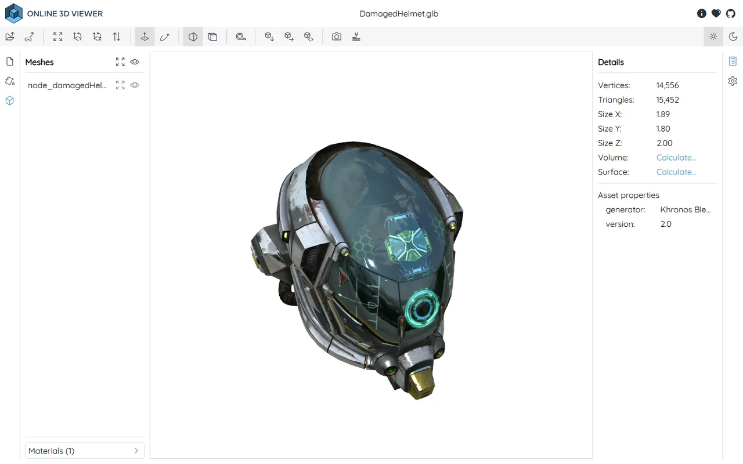Fit node_damagedHel... mesh to window

coord(120,85)
